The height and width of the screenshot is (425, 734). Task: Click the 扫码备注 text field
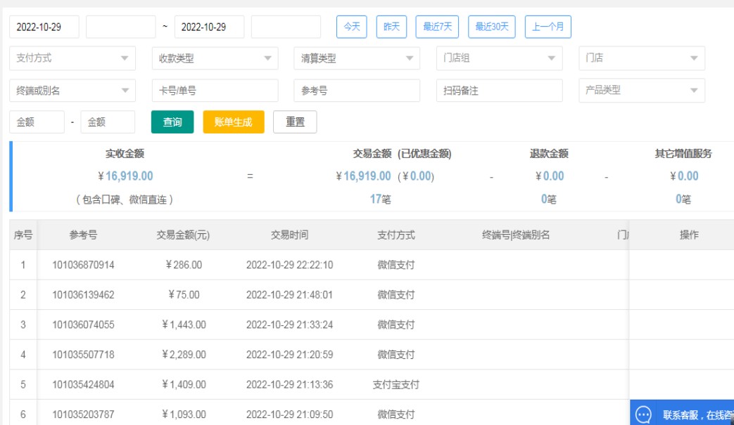pyautogui.click(x=499, y=91)
